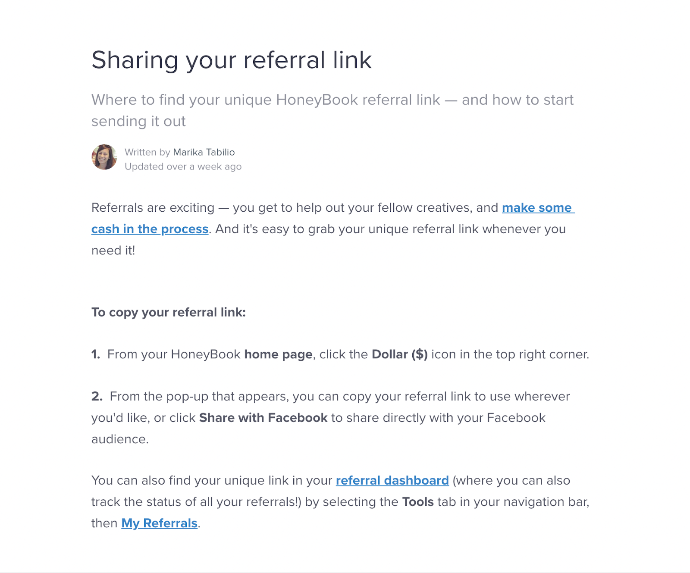Open the My Referrals link
Image resolution: width=690 pixels, height=573 pixels.
pos(160,523)
